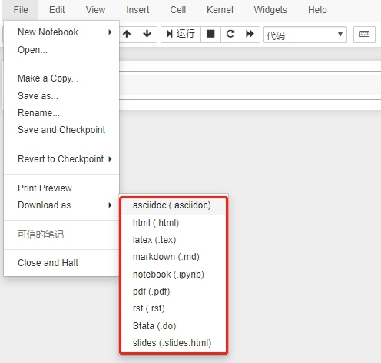Open the 代码 cell type dropdown
The height and width of the screenshot is (363, 381).
[305, 35]
